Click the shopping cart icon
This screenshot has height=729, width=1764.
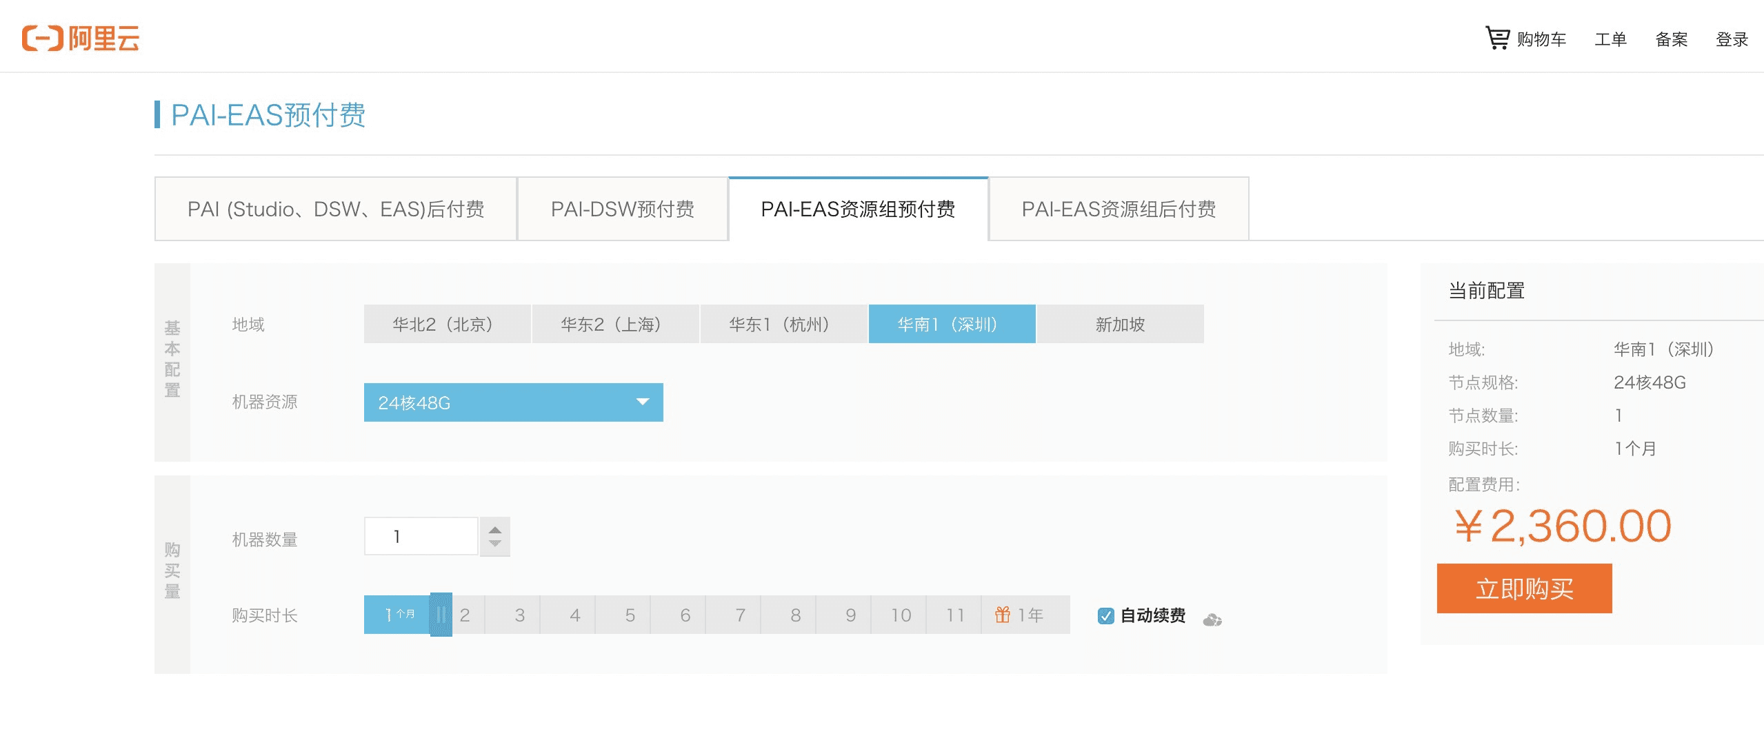click(1497, 38)
